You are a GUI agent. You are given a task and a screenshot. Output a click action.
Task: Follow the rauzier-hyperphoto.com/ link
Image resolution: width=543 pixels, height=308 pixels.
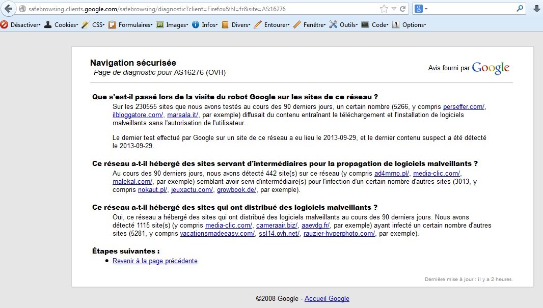tap(339, 234)
